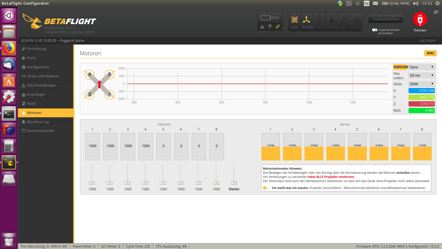Open the Skala 2000 dropdown
The height and width of the screenshot is (249, 442).
tap(422, 84)
